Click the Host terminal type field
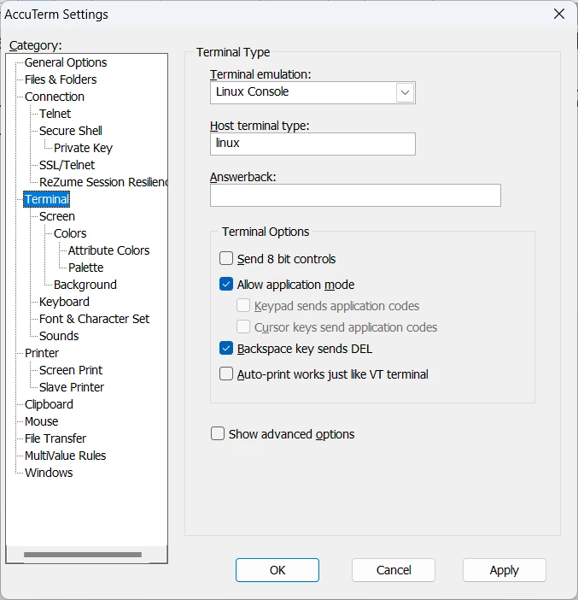This screenshot has height=600, width=578. click(x=312, y=144)
